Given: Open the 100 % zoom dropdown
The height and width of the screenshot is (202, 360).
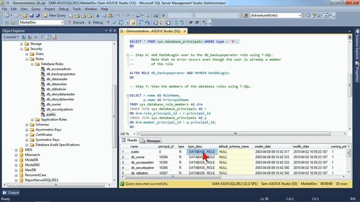Looking at the screenshot, I should click(134, 134).
